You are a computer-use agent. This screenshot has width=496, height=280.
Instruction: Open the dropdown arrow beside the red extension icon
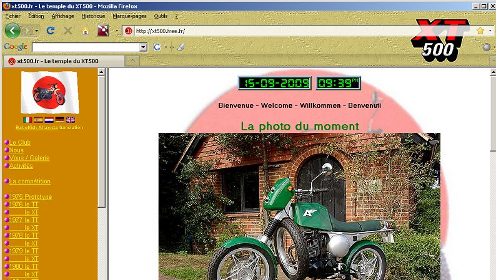tap(117, 31)
